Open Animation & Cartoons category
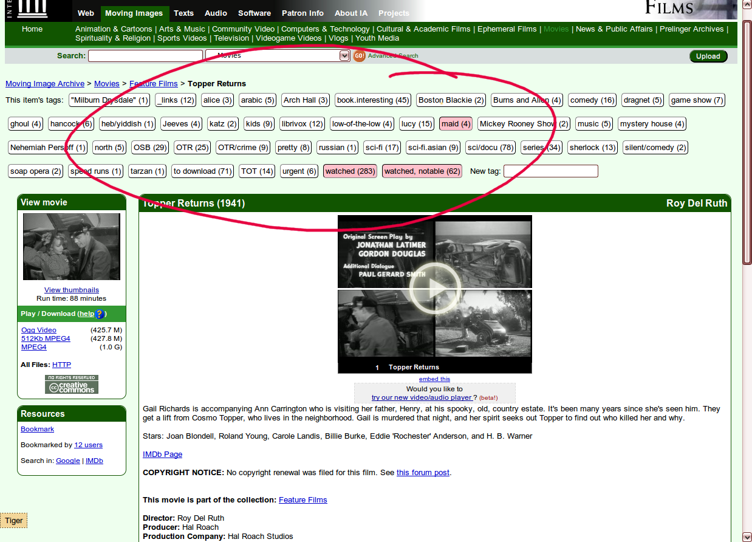Image resolution: width=752 pixels, height=542 pixels. point(114,29)
